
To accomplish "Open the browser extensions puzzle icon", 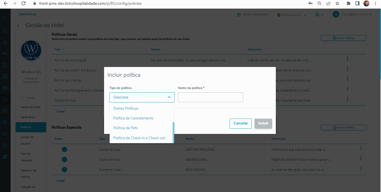I will 349,3.
